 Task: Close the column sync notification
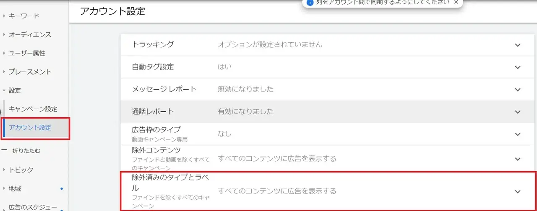click(456, 2)
